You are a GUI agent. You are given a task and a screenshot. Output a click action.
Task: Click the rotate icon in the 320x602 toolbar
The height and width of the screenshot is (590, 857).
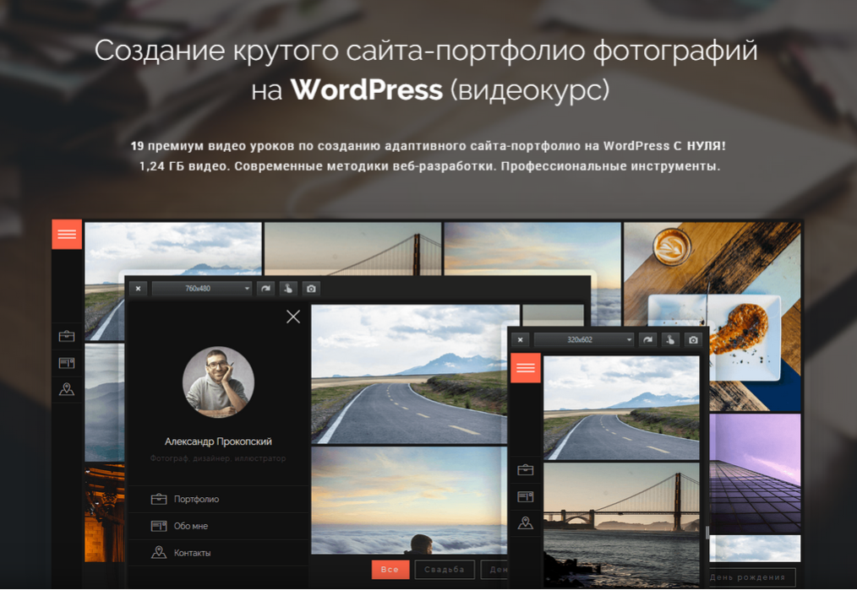pyautogui.click(x=647, y=340)
